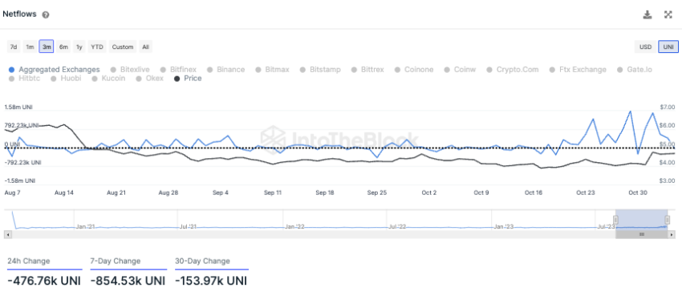Click the 7-Day Change label

point(116,262)
